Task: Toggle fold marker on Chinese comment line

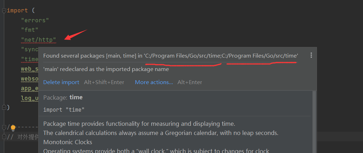Action: point(4,137)
